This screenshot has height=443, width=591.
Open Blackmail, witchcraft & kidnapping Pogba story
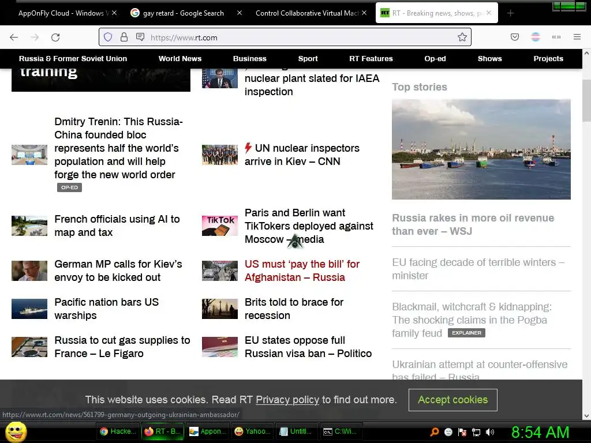472,320
